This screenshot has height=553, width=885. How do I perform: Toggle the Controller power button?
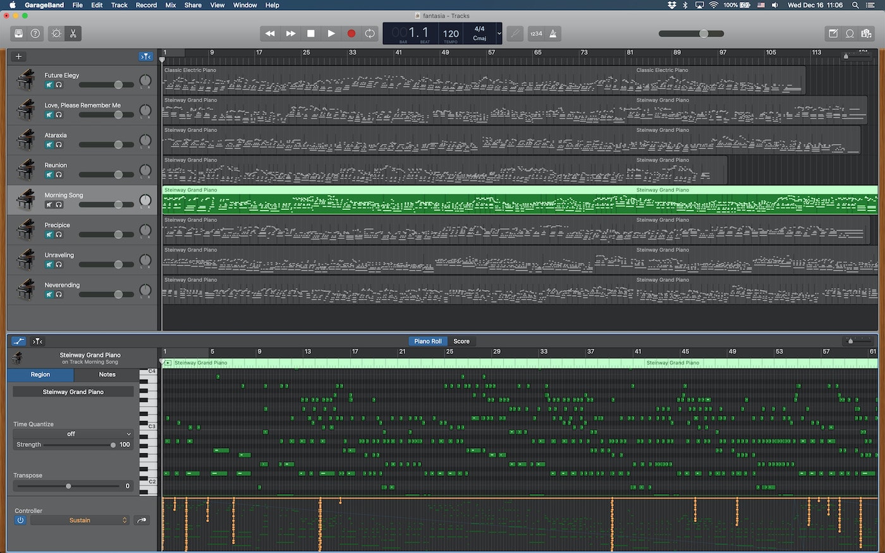20,520
